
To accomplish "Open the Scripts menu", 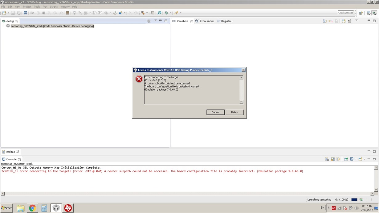I will coord(54,6).
